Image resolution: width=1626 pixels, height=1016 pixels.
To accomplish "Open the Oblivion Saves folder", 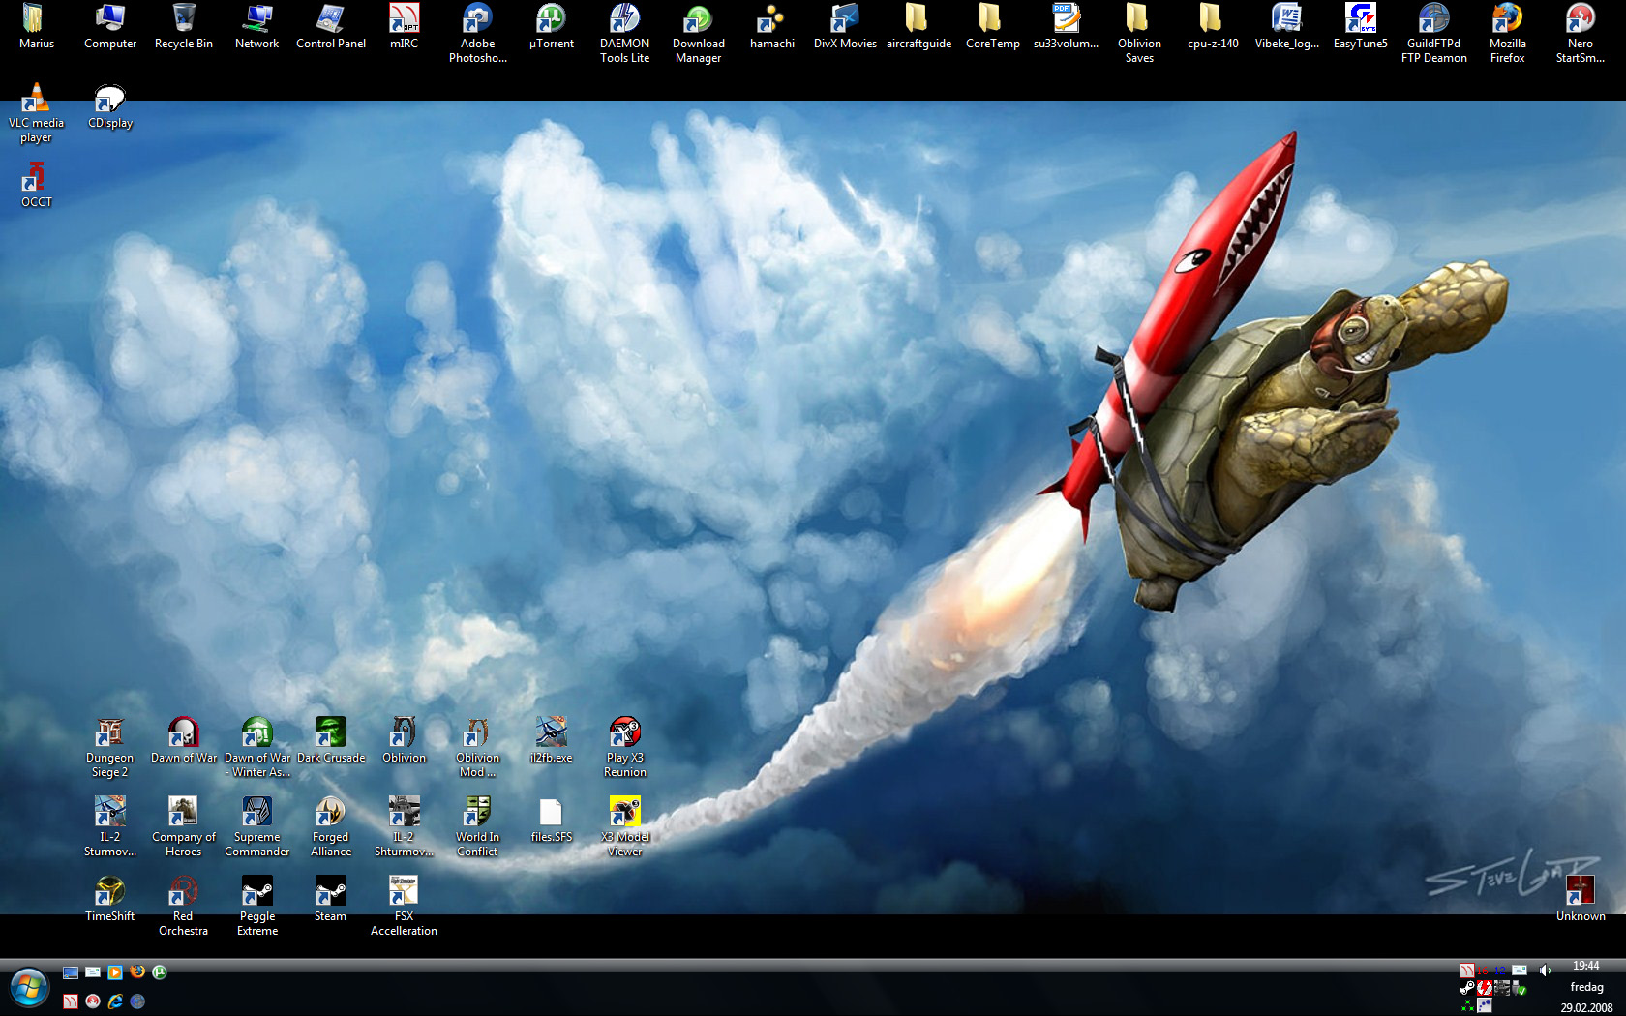I will point(1139,19).
